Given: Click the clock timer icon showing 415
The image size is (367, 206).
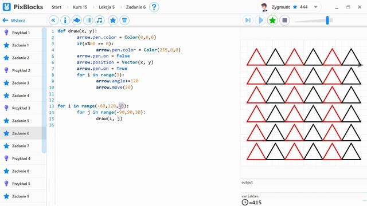Looking at the screenshot, I should tap(245, 202).
